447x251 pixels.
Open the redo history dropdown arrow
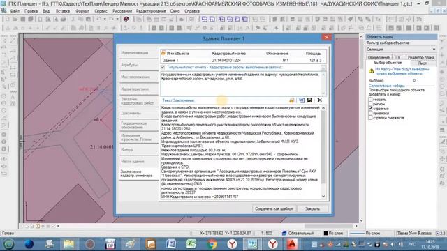117,19
